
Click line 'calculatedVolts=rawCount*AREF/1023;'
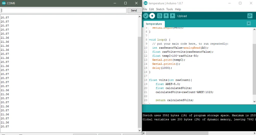tap(185, 92)
